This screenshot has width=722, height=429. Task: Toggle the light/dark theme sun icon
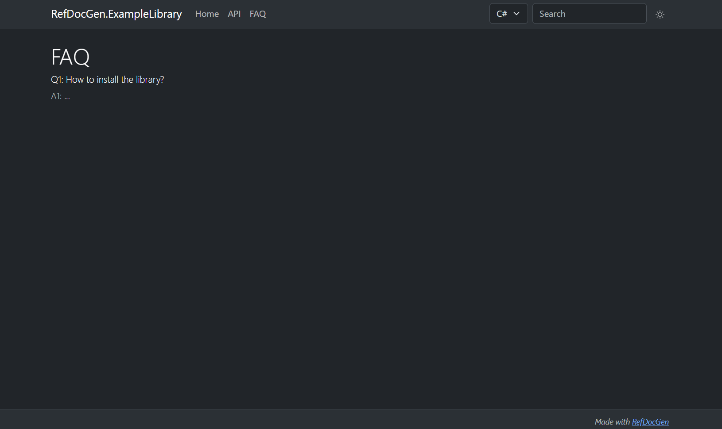point(660,15)
